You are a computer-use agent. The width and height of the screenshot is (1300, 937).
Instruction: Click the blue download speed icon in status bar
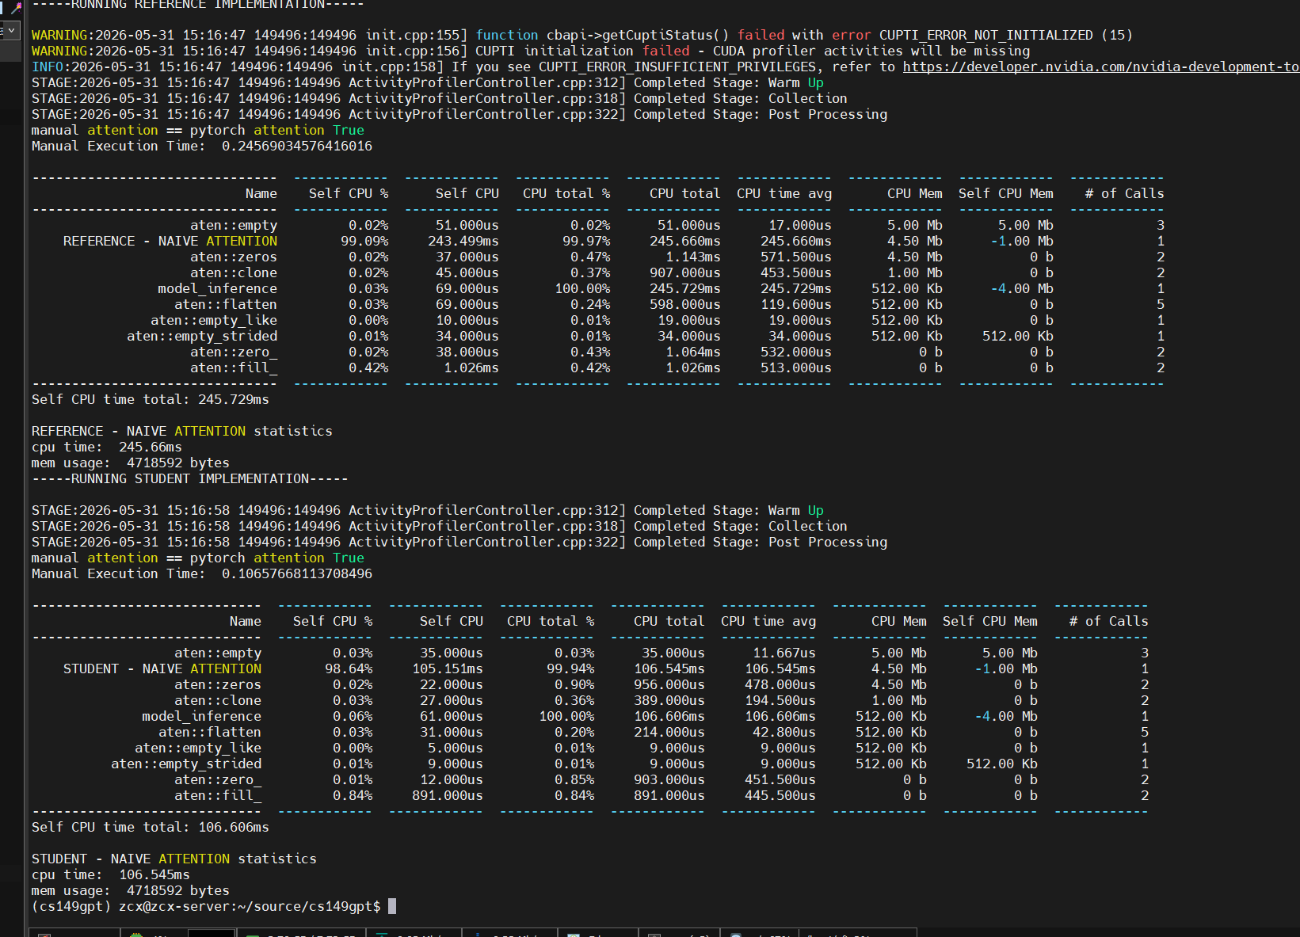coord(478,935)
